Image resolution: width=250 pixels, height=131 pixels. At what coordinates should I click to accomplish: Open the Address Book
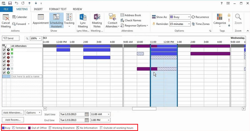[131, 15]
